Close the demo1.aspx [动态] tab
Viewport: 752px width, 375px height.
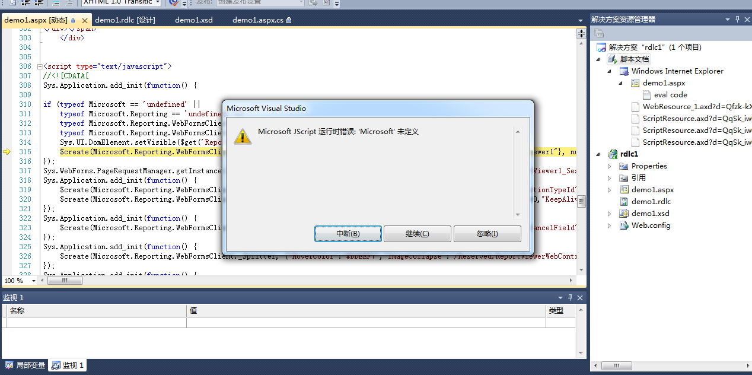(85, 20)
